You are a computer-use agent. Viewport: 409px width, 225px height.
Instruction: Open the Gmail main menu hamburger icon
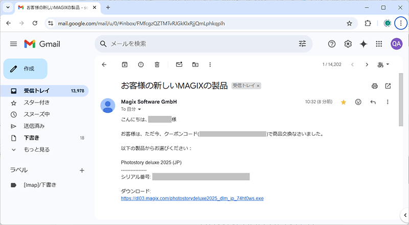click(14, 44)
